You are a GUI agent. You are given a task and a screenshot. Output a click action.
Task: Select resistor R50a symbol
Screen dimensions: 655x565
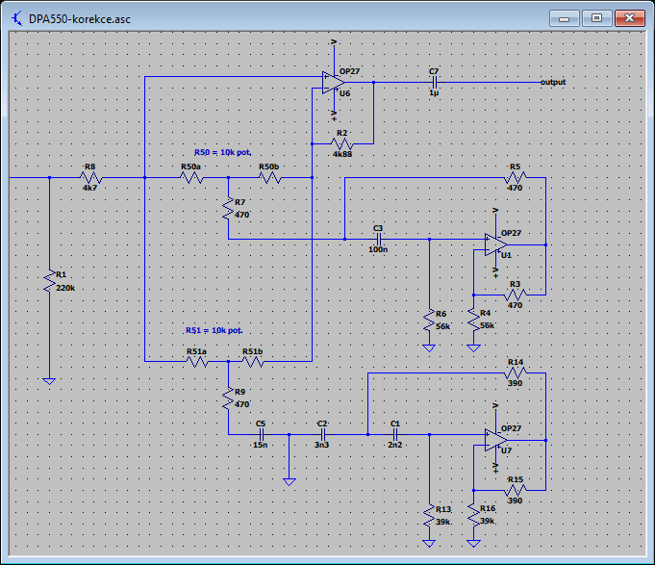click(x=191, y=178)
